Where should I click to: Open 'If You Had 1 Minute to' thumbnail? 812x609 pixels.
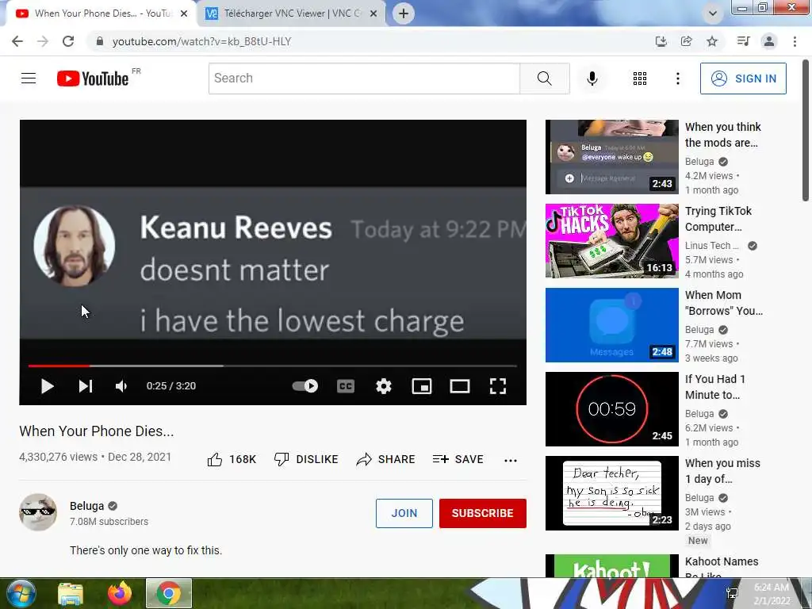(611, 409)
